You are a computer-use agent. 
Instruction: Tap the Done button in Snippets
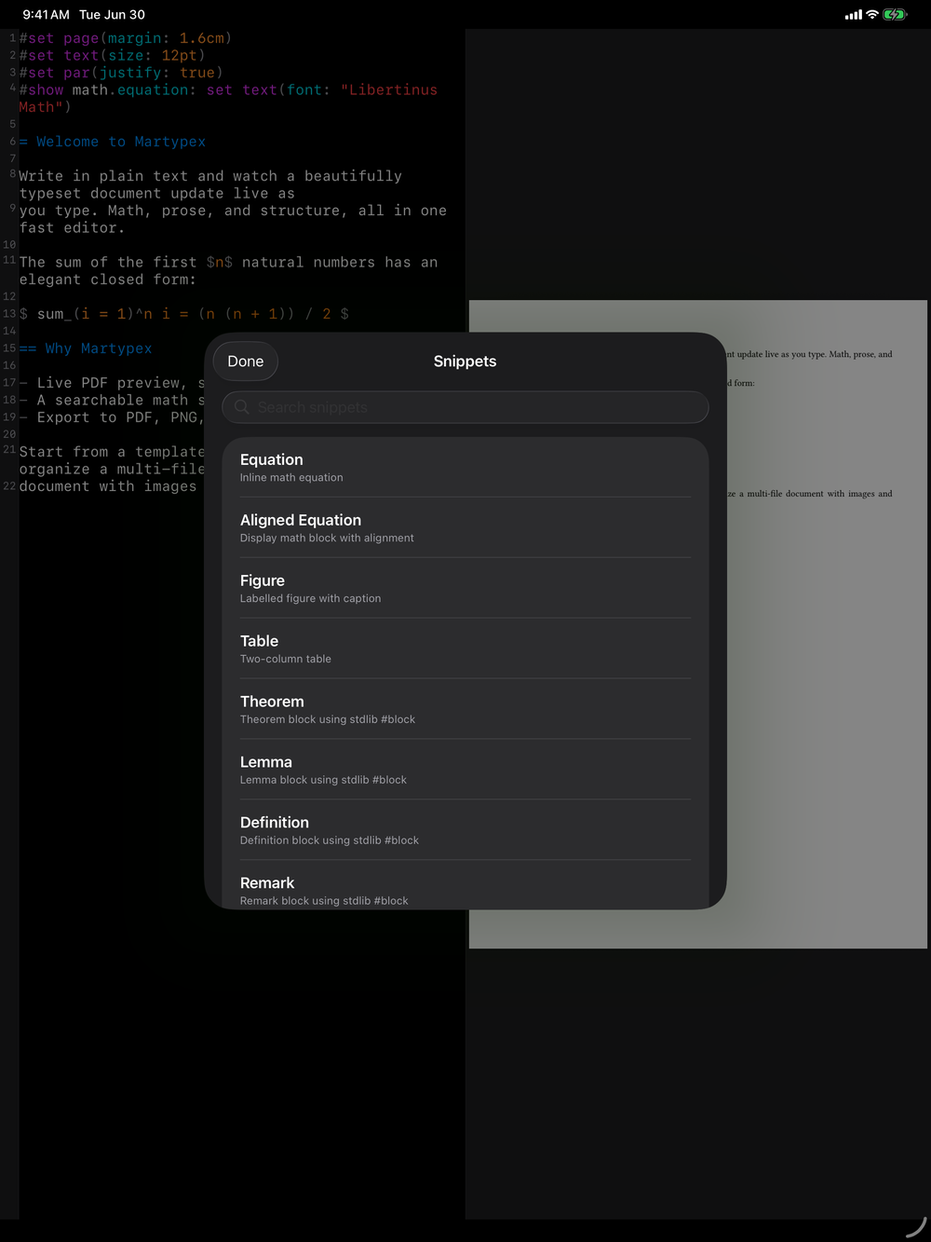246,362
